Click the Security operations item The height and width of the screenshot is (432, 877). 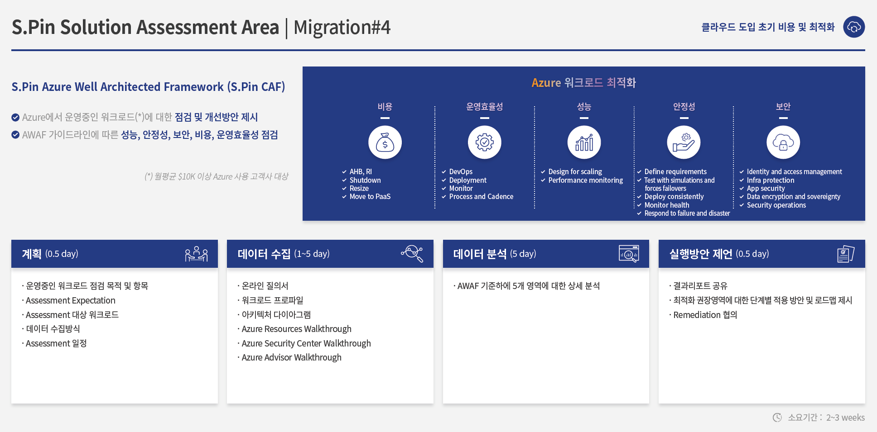(776, 205)
